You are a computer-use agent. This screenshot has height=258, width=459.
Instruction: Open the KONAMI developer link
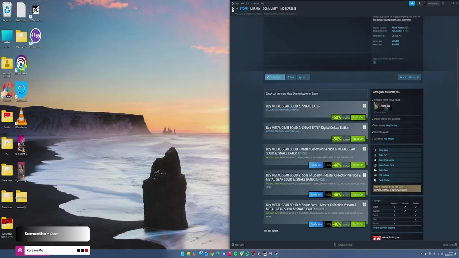(x=395, y=41)
